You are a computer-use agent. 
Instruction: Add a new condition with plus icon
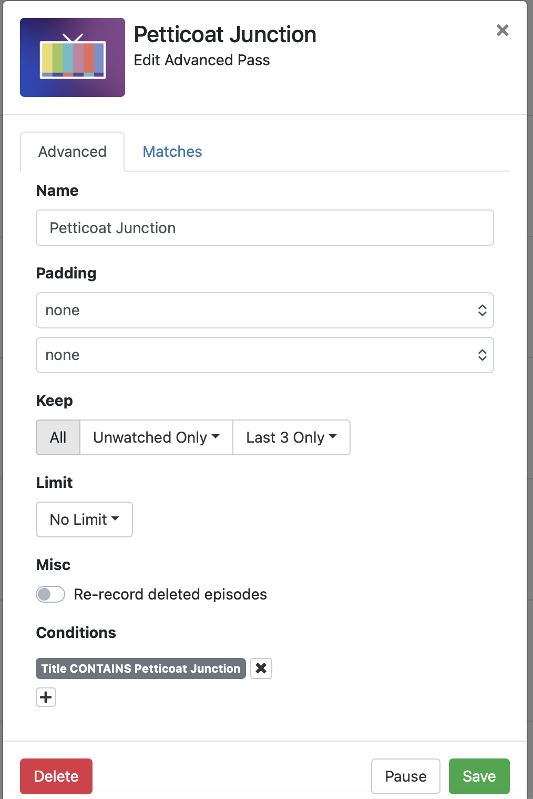click(46, 697)
